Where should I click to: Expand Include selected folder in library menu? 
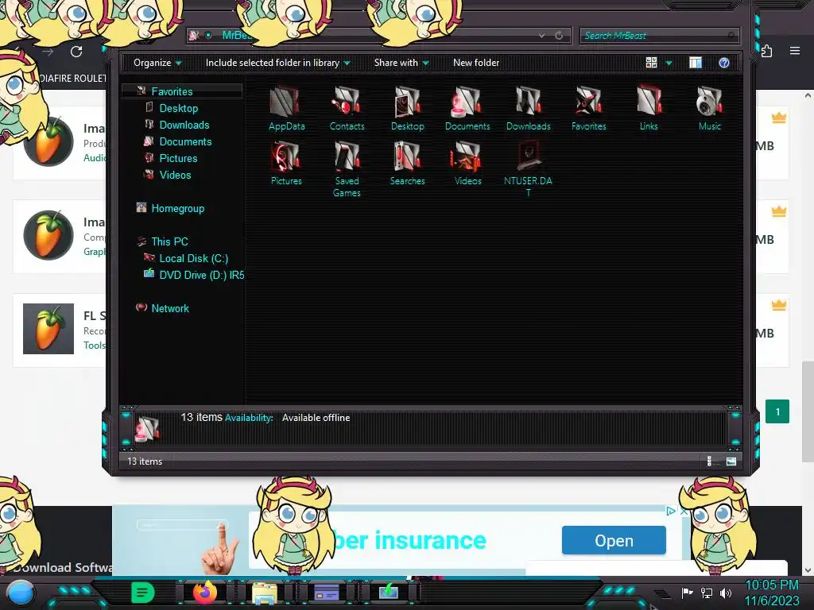click(277, 63)
